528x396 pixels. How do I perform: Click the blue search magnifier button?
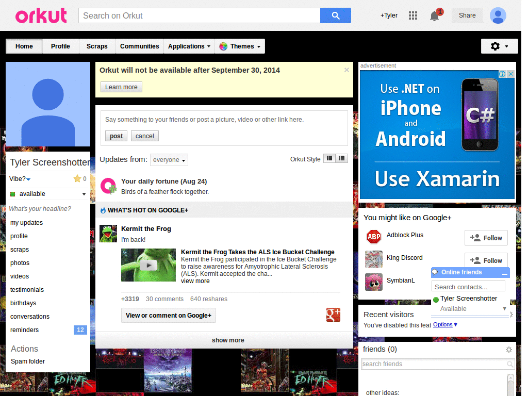point(335,15)
